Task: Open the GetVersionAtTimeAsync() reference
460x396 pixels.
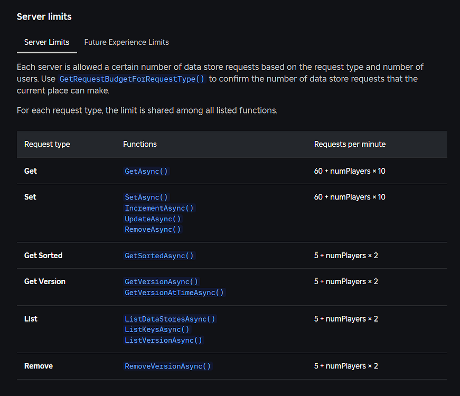Action: (x=174, y=292)
